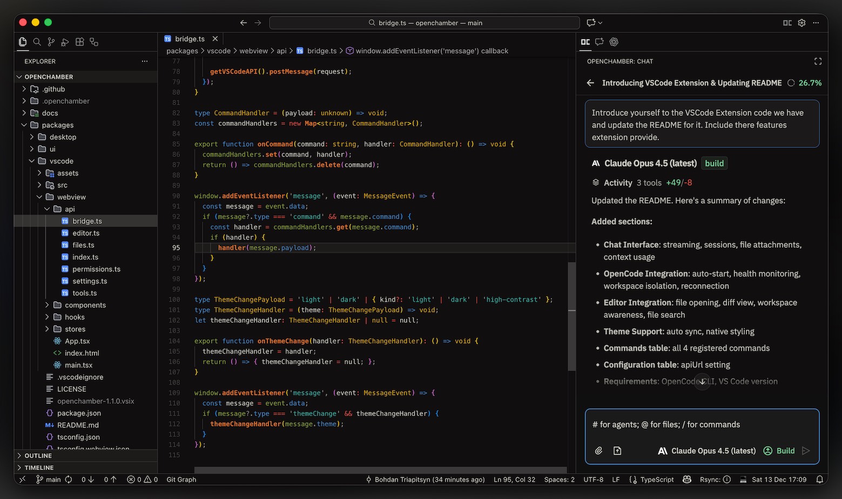The height and width of the screenshot is (499, 842).
Task: Click the webview breadcrumb segment
Action: tap(253, 51)
